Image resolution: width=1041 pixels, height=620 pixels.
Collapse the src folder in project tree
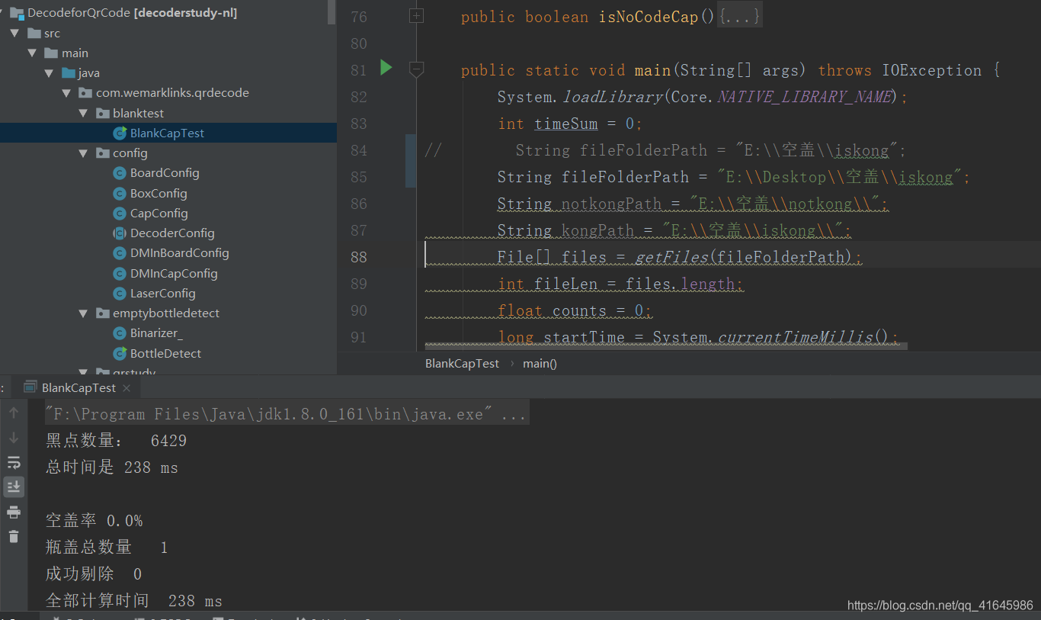point(13,33)
